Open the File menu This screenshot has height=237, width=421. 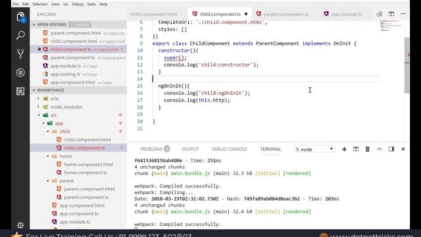pyautogui.click(x=16, y=4)
